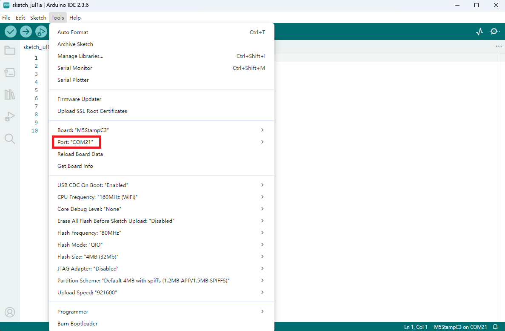This screenshot has height=331, width=505.
Task: Open the account profile icon
Action: (x=10, y=312)
